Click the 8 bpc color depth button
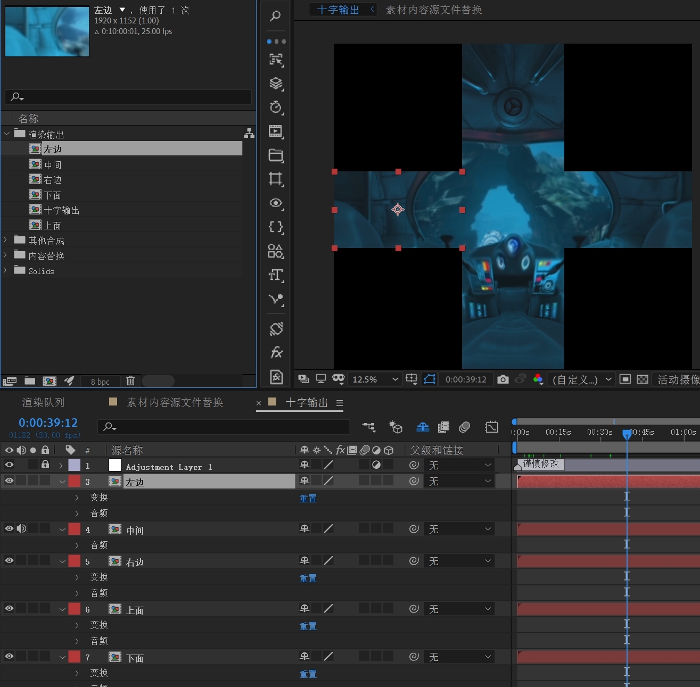The image size is (700, 687). coord(100,382)
